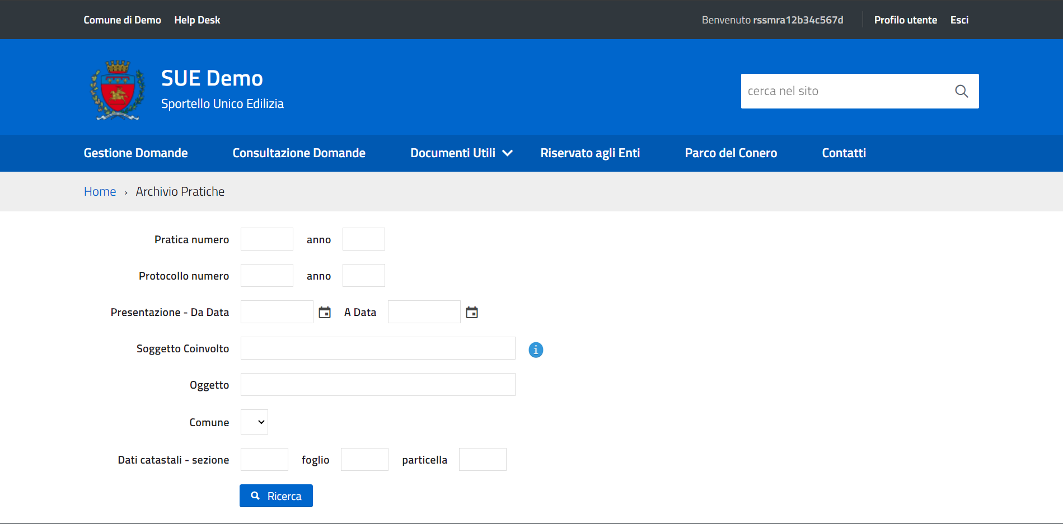This screenshot has width=1063, height=524.
Task: Expand the Comune dropdown
Action: pyautogui.click(x=254, y=422)
